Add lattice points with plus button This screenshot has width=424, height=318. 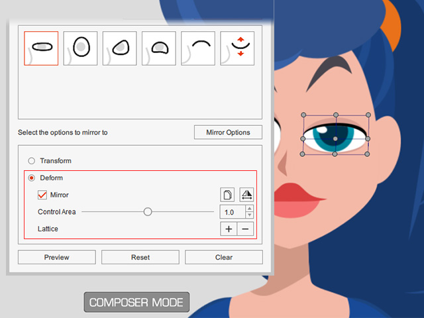229,229
